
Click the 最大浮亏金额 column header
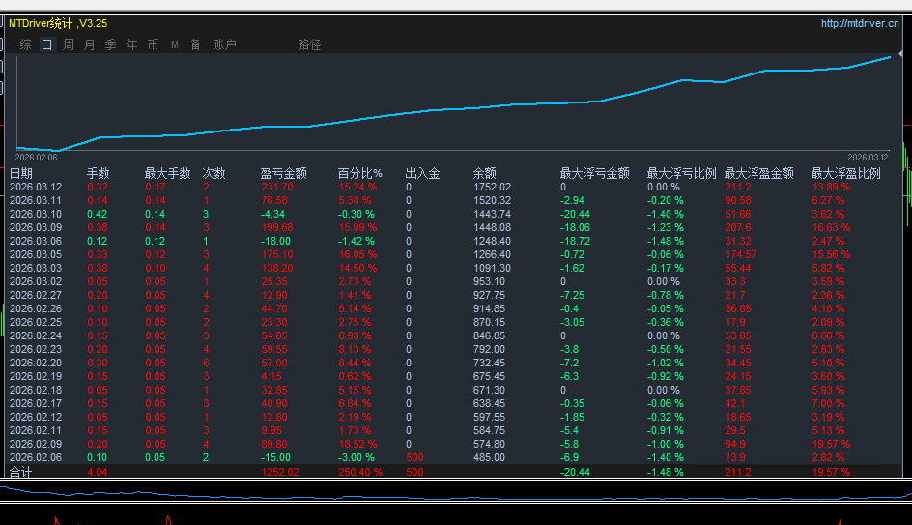point(594,173)
